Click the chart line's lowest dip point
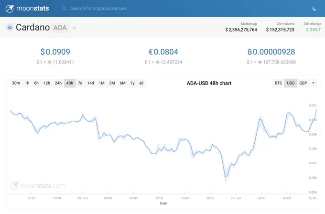The width and height of the screenshot is (325, 214). point(225,177)
